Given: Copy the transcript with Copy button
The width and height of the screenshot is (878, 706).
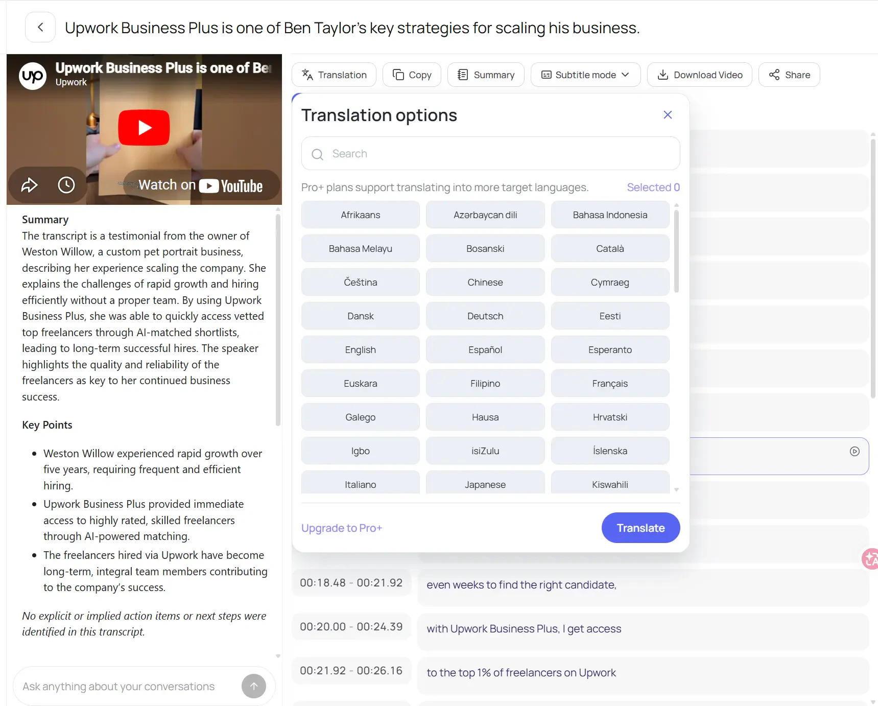Looking at the screenshot, I should [x=412, y=75].
